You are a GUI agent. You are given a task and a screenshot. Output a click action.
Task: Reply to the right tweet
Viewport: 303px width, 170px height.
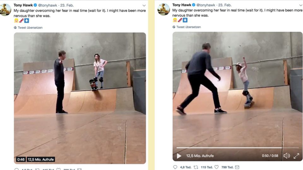175,167
